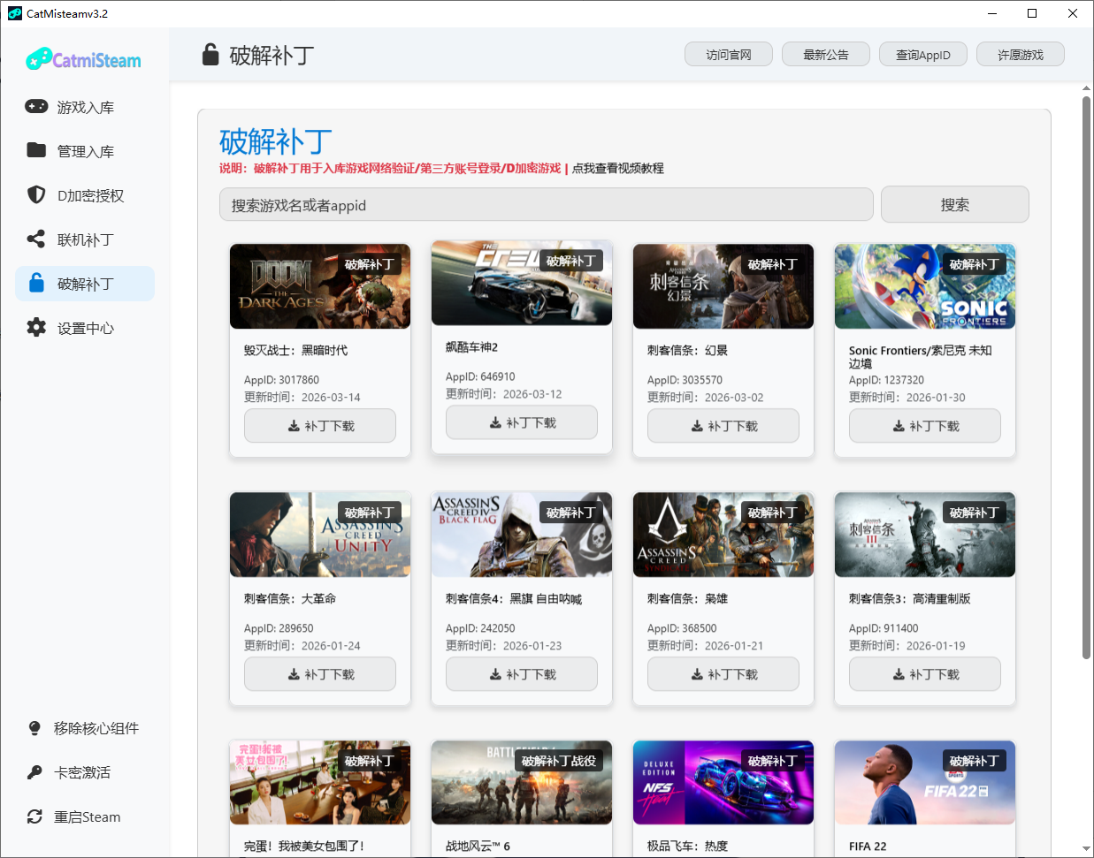1094x858 pixels.
Task: Click the NFS Heat Deluxe Edition cover
Action: (723, 783)
